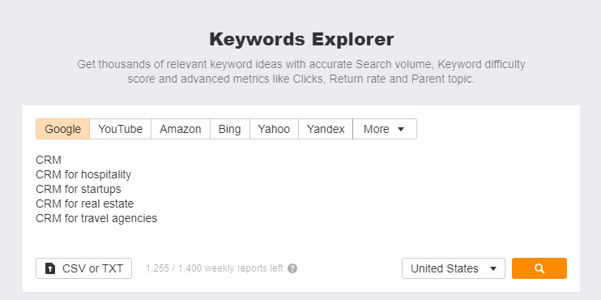Screen dimensions: 601x300
Task: Click the keyword line 'CRM for real estate'
Action: click(x=85, y=204)
